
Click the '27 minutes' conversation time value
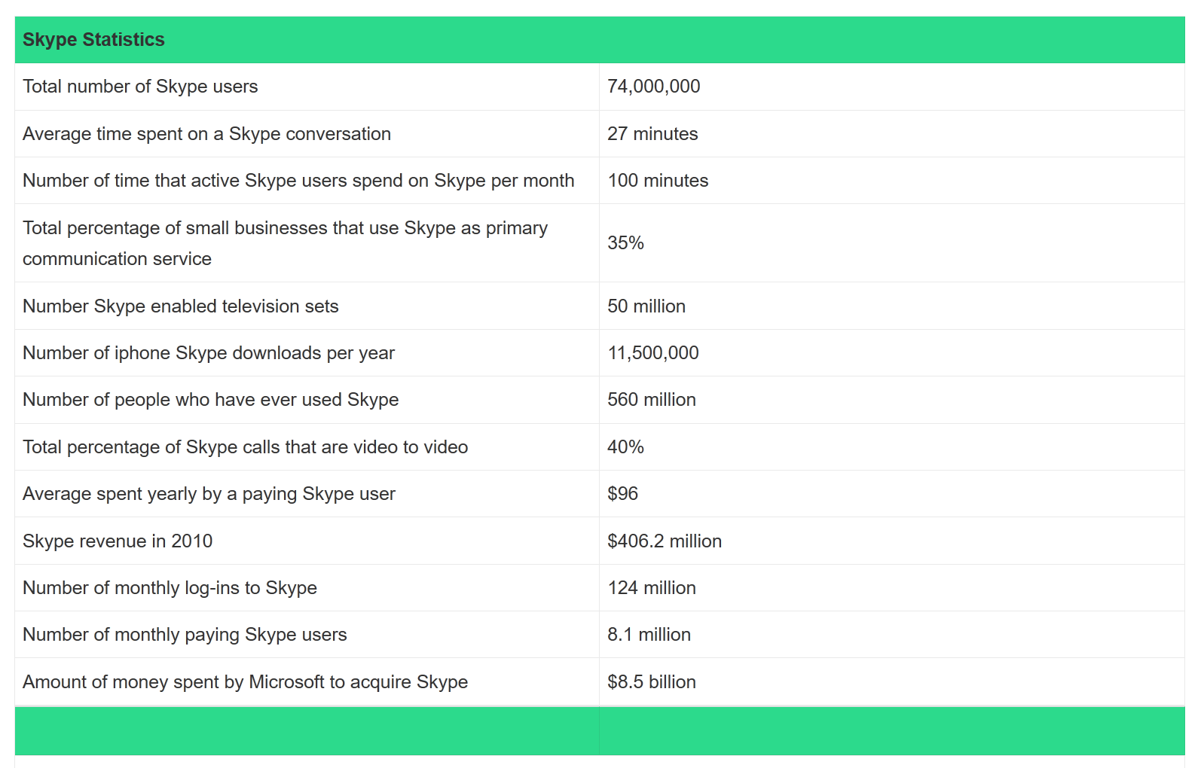pos(652,134)
